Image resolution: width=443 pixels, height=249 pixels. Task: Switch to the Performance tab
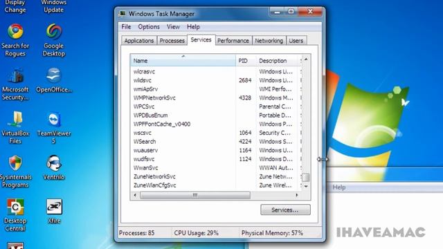233,41
